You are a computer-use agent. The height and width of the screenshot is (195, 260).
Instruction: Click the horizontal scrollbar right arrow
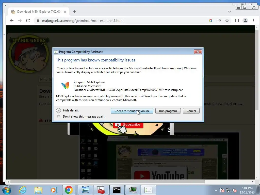tap(253, 182)
